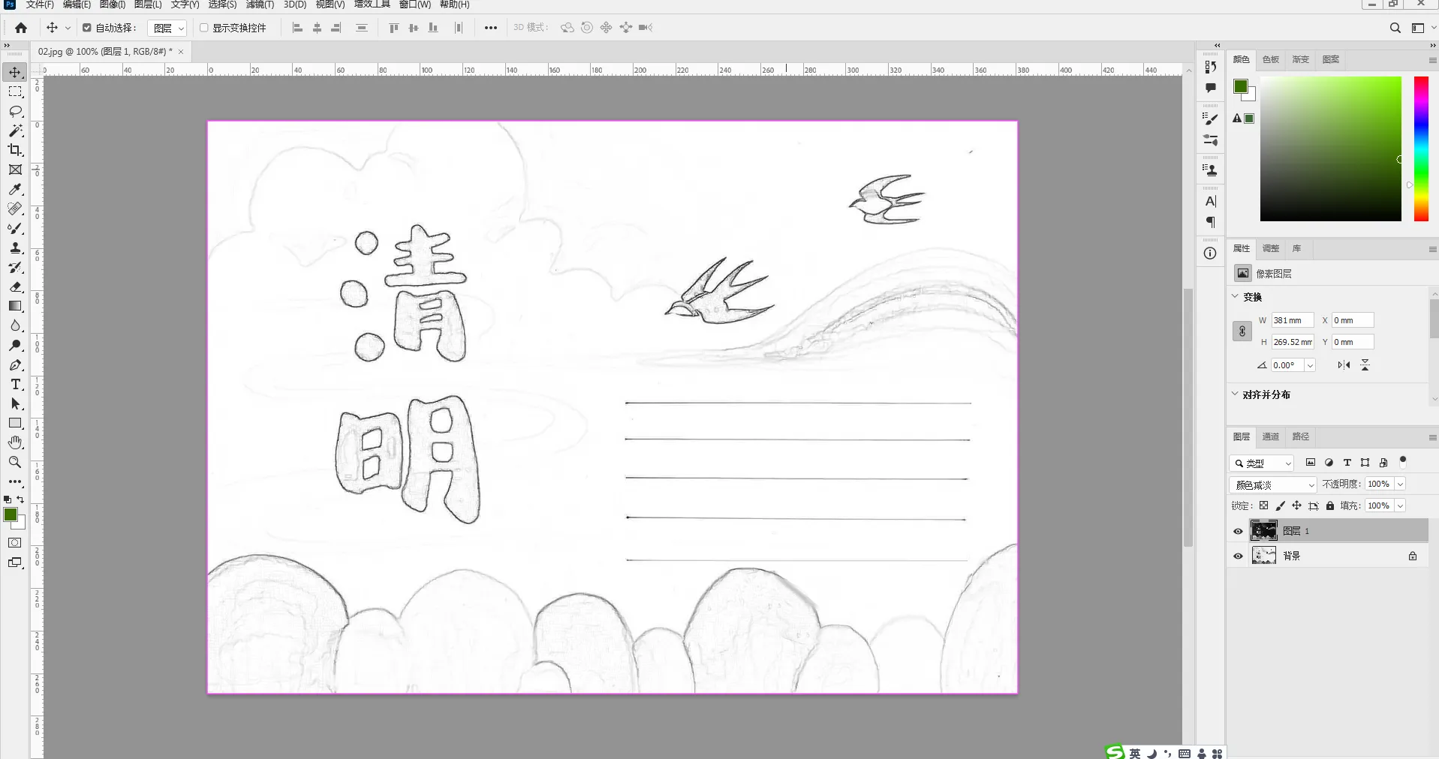Select the Crop tool

pyautogui.click(x=15, y=150)
